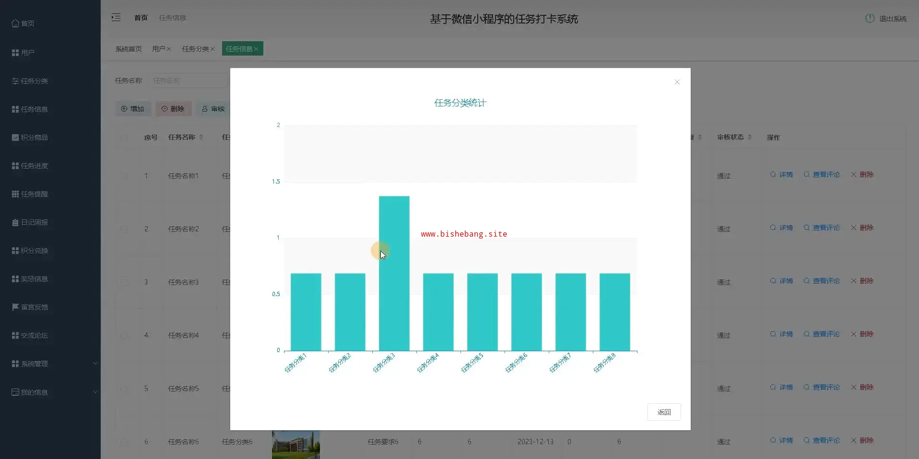Toggle the select-all header checkbox
Screen dimensions: 919x459
tap(124, 138)
